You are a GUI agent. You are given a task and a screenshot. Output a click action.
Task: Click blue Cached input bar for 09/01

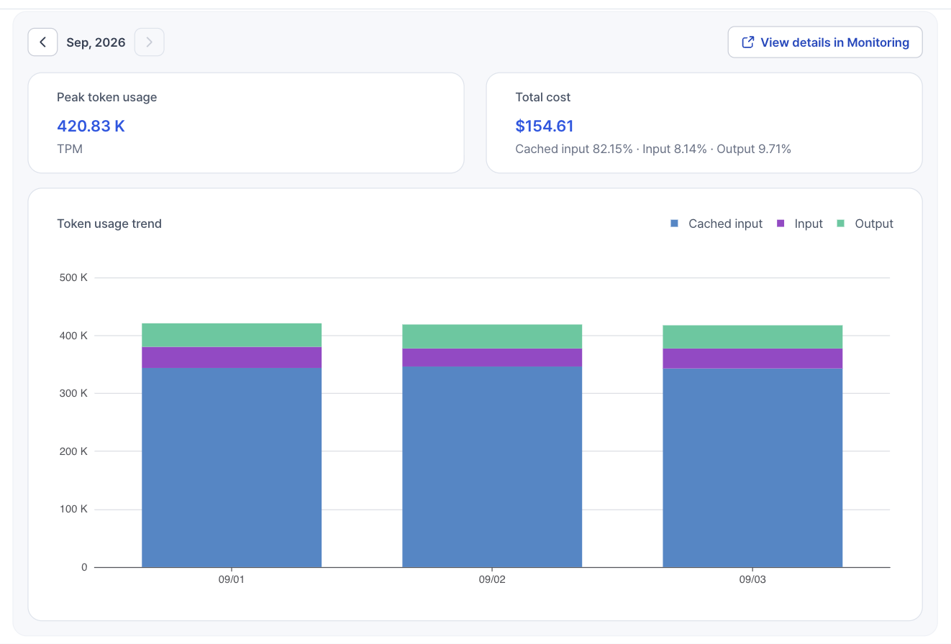pyautogui.click(x=232, y=467)
